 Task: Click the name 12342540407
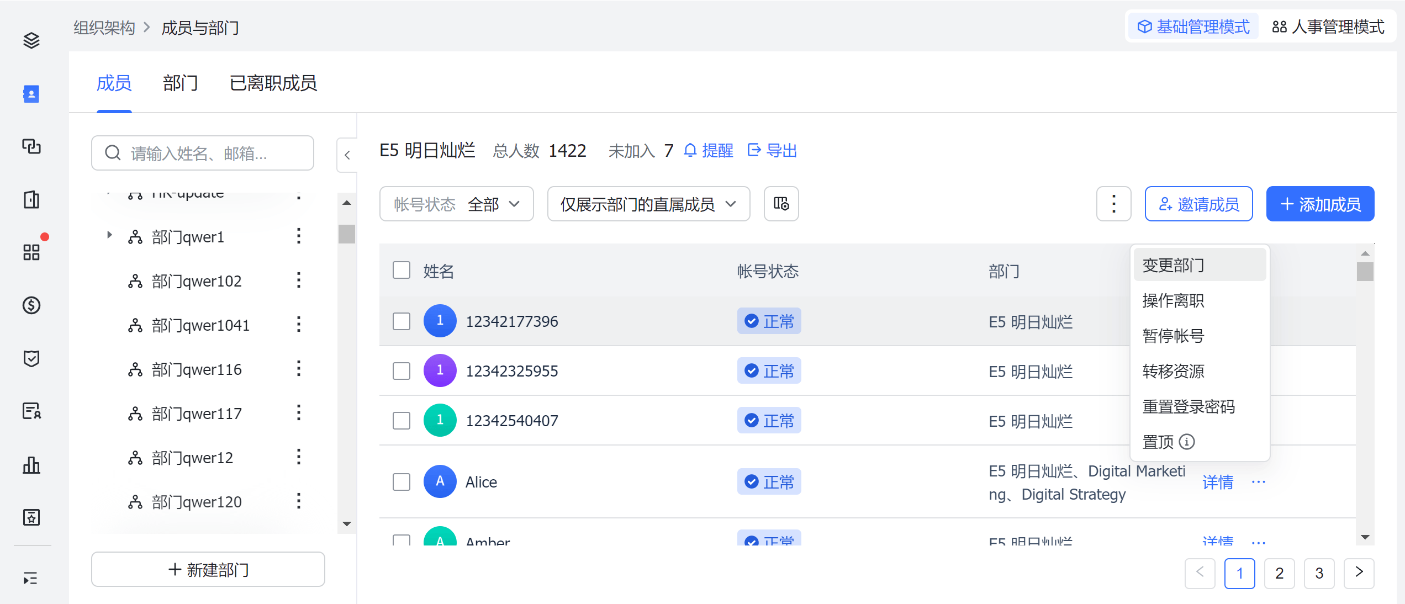point(511,420)
